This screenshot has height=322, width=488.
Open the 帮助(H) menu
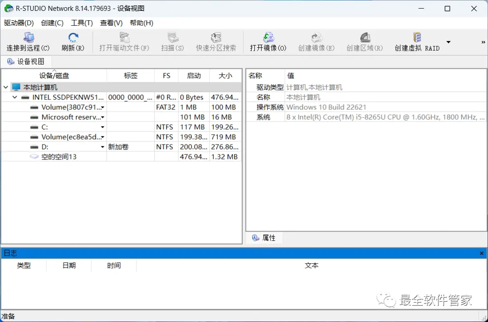(x=141, y=23)
